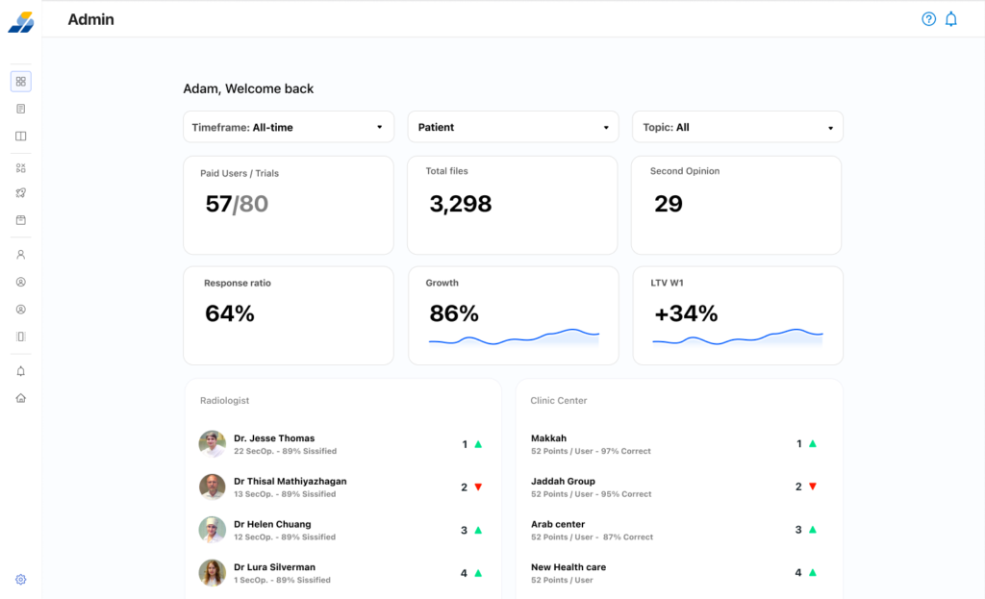Open the help question mark icon
Image resolution: width=985 pixels, height=599 pixels.
click(x=928, y=19)
